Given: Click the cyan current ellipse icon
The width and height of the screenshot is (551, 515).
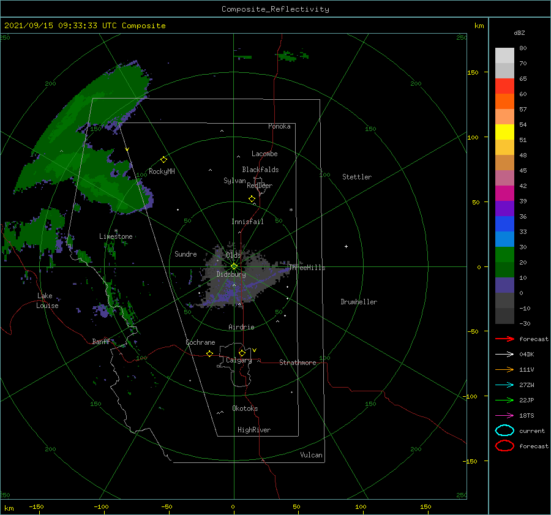Looking at the screenshot, I should (504, 430).
